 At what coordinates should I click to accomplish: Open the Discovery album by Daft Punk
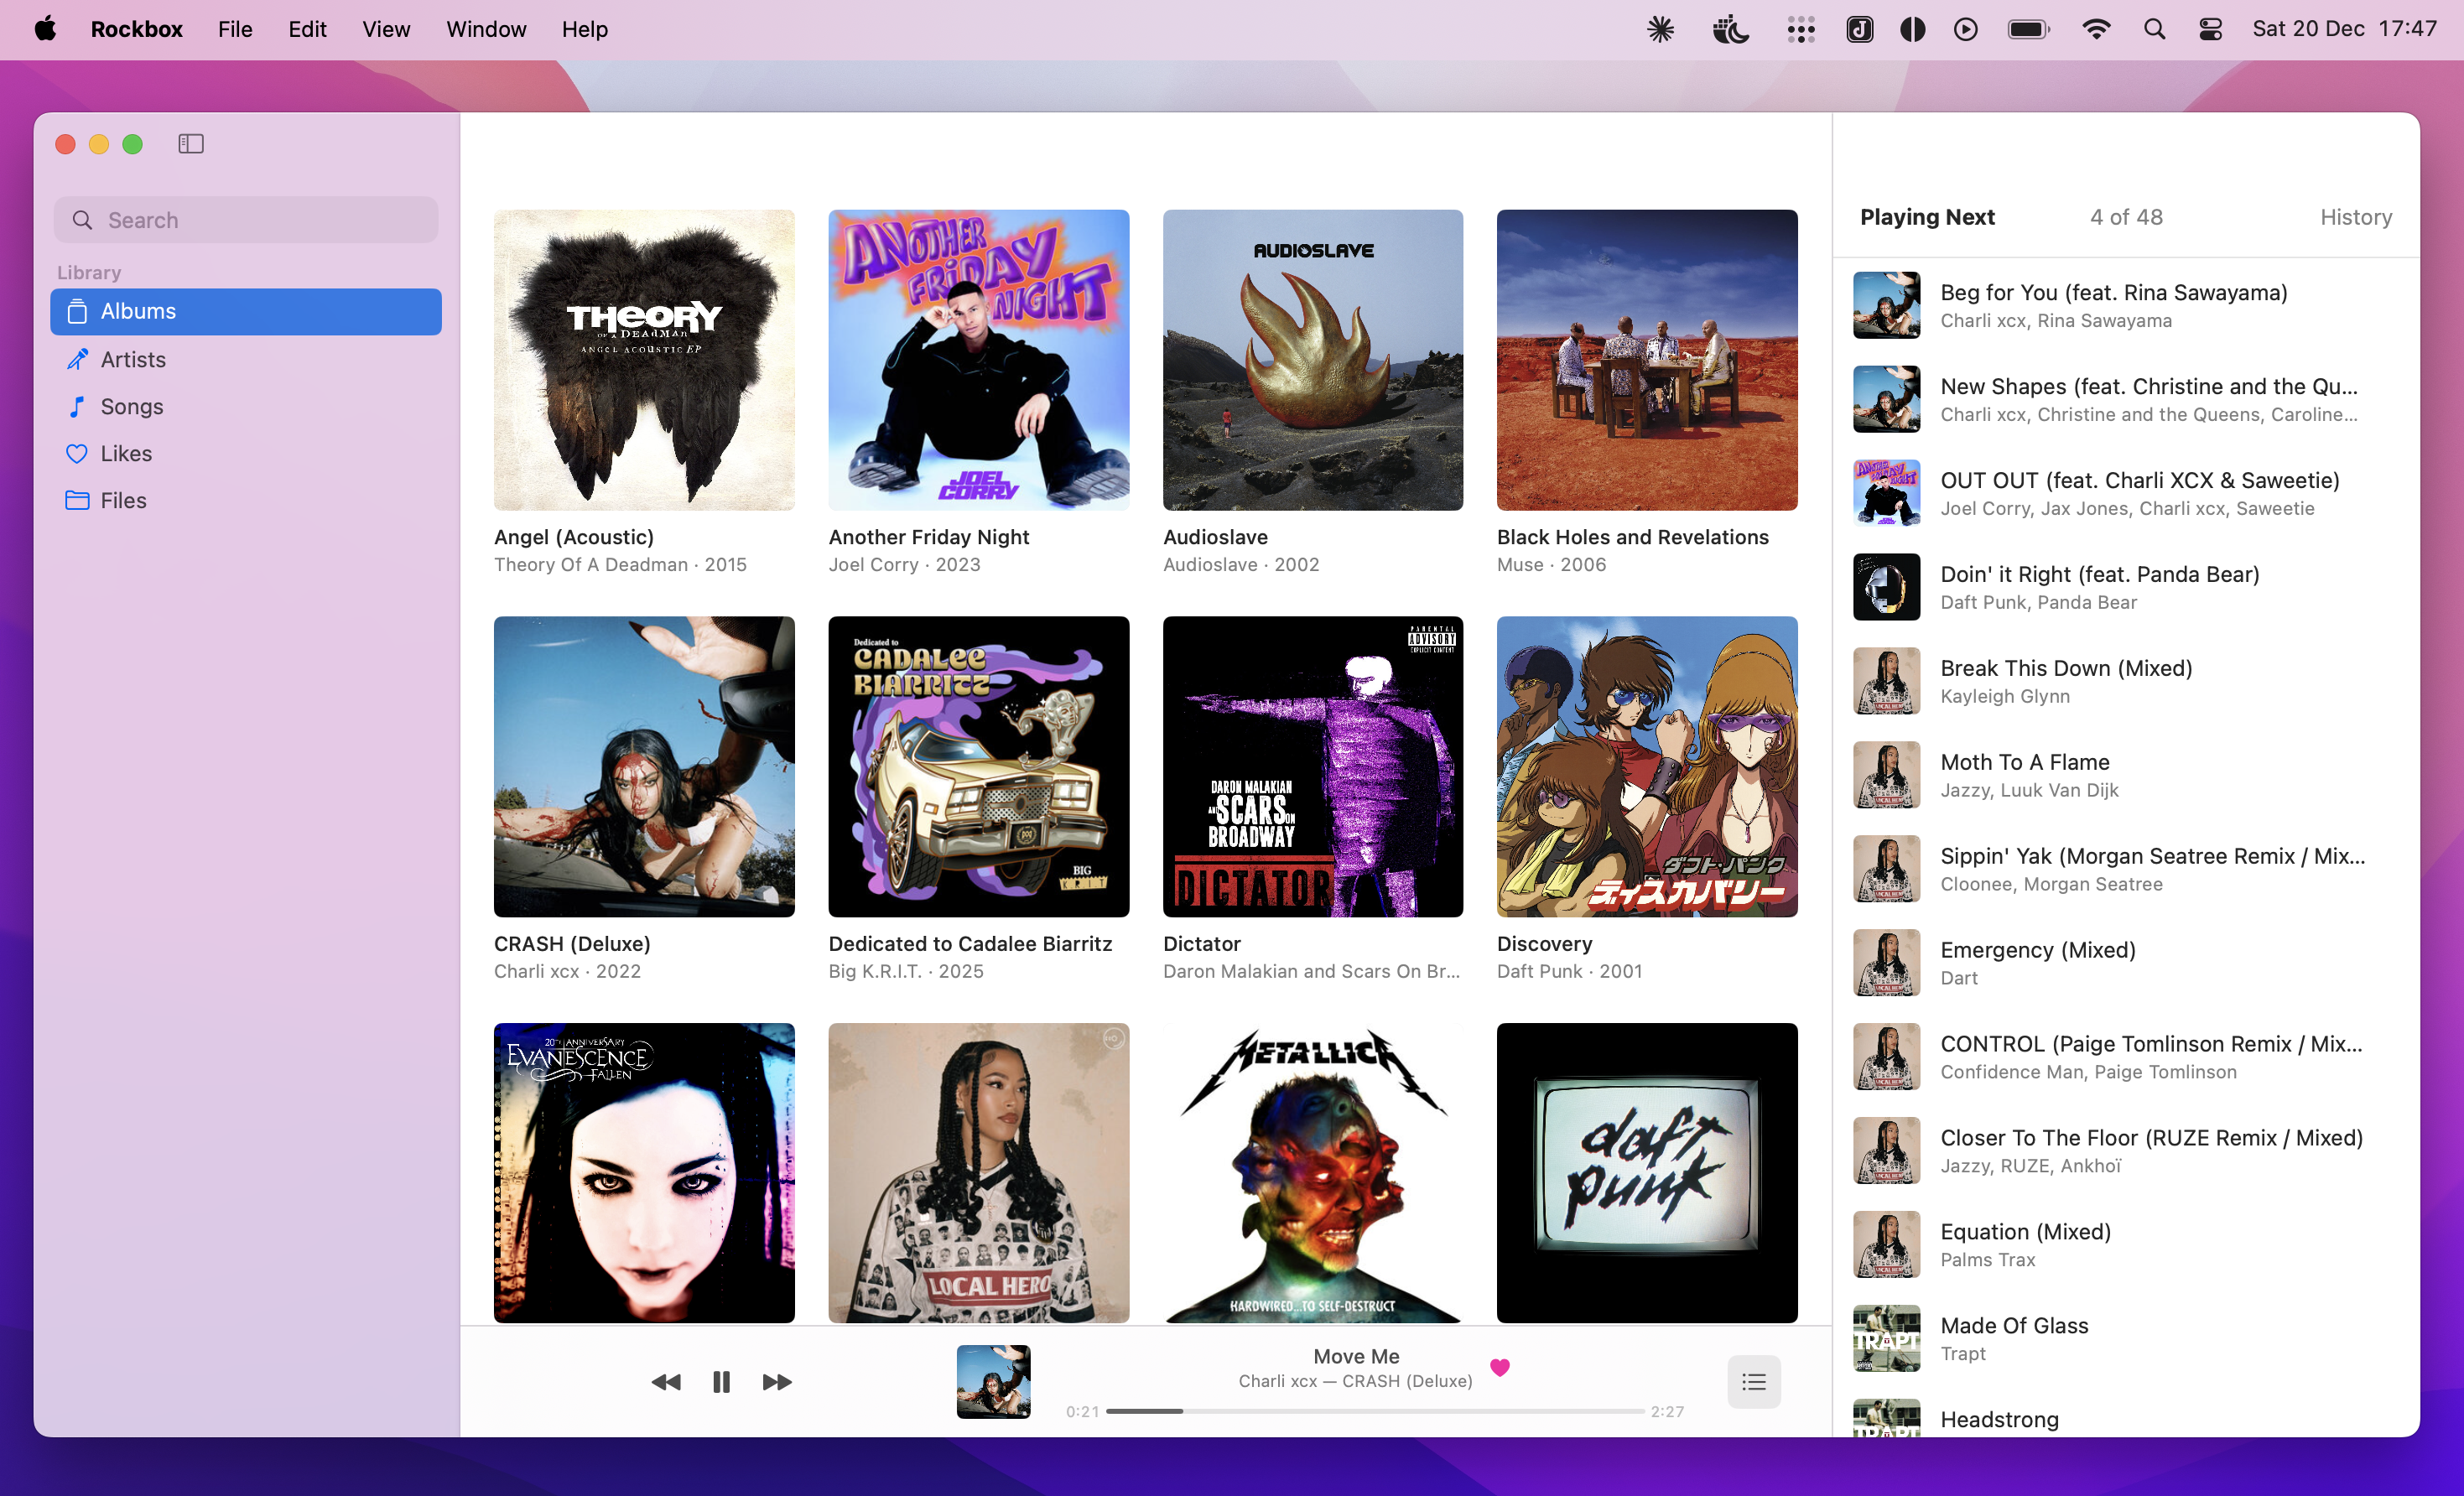click(x=1646, y=766)
